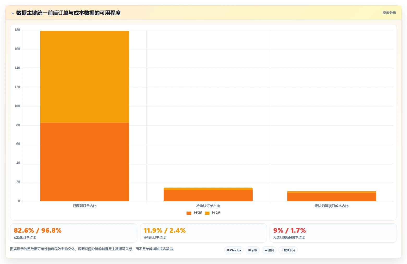
Task: Click x-axis label 待确认订单占比
Action: 208,206
